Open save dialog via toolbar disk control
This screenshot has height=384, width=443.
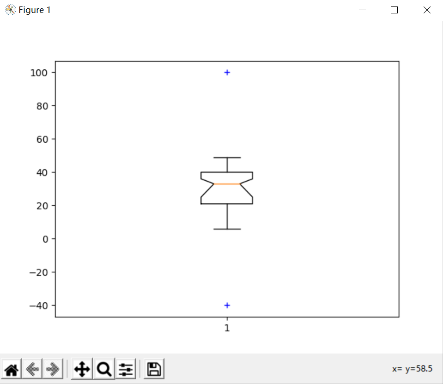pos(154,369)
